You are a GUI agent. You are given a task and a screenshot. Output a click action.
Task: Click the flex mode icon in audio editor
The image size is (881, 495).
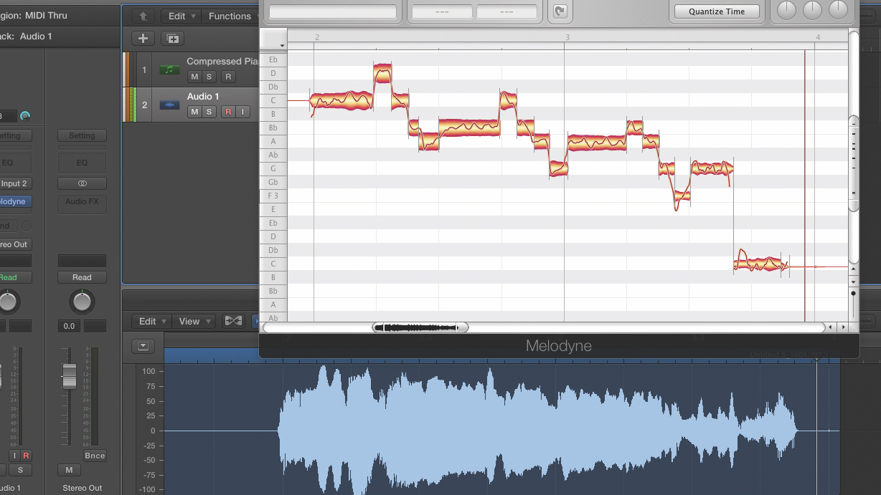point(233,321)
